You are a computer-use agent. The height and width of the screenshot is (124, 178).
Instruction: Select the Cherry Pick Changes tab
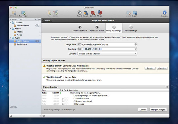click(x=114, y=28)
